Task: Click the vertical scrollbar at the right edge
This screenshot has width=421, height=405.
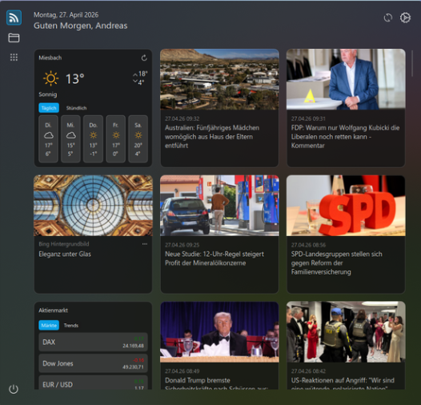Action: click(x=412, y=63)
